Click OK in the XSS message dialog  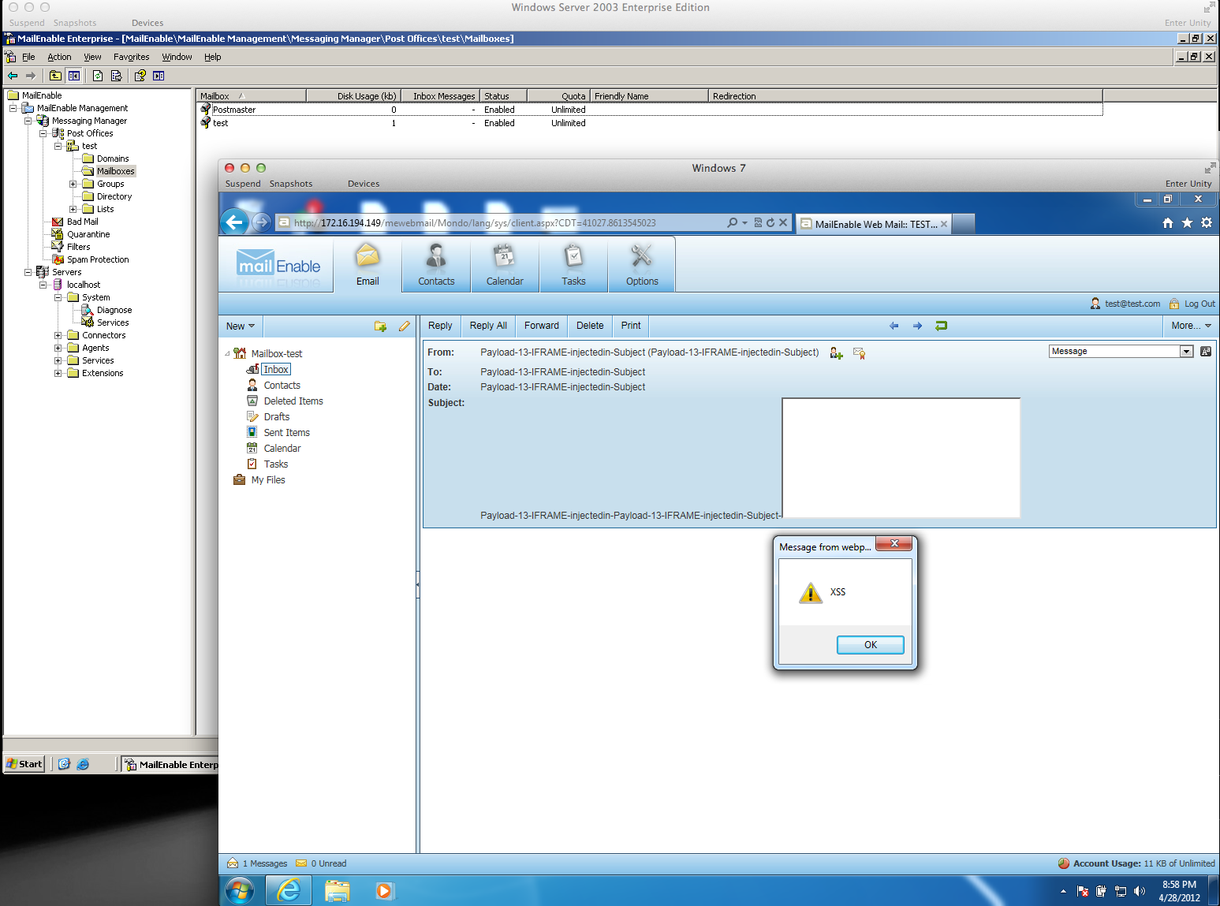tap(870, 645)
